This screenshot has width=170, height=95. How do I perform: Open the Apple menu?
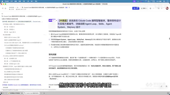2,1
